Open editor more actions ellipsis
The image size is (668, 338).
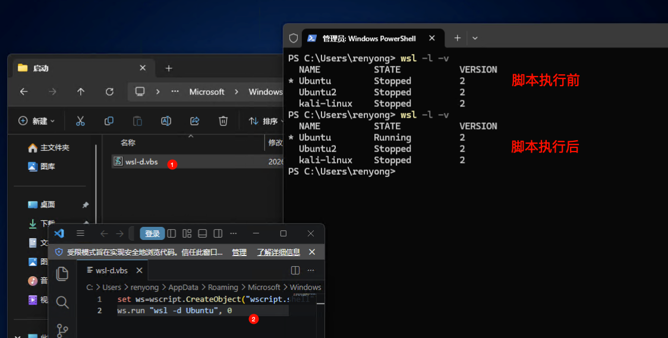(x=311, y=270)
